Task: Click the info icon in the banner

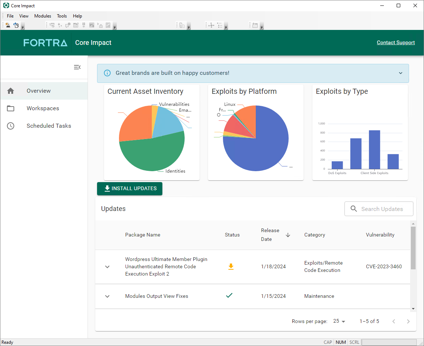Action: [107, 73]
